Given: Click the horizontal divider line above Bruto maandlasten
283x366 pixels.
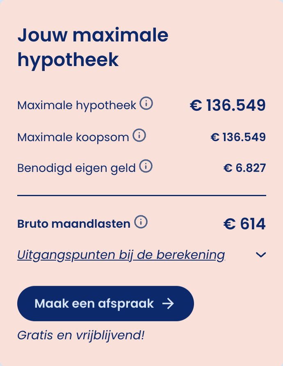Looking at the screenshot, I should pos(141,196).
